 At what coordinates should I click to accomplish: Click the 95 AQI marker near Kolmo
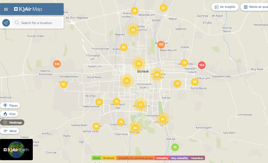[124, 47]
